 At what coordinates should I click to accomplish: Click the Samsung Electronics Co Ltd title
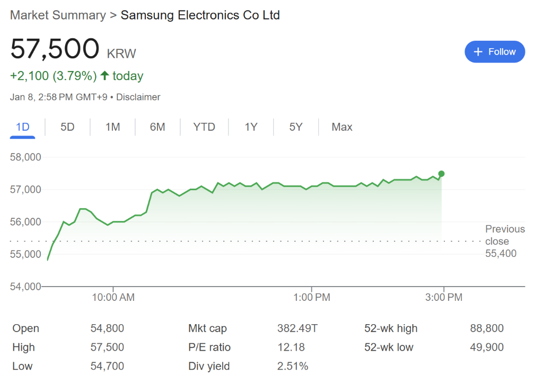[200, 15]
